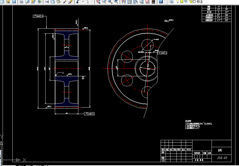Image resolution: width=239 pixels, height=166 pixels.
Task: Click the Block Editor lightning icon
Action: 71,2
